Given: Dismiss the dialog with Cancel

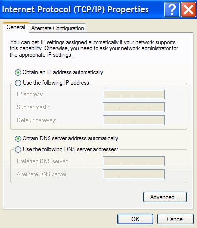Looking at the screenshot, I should point(175,219).
